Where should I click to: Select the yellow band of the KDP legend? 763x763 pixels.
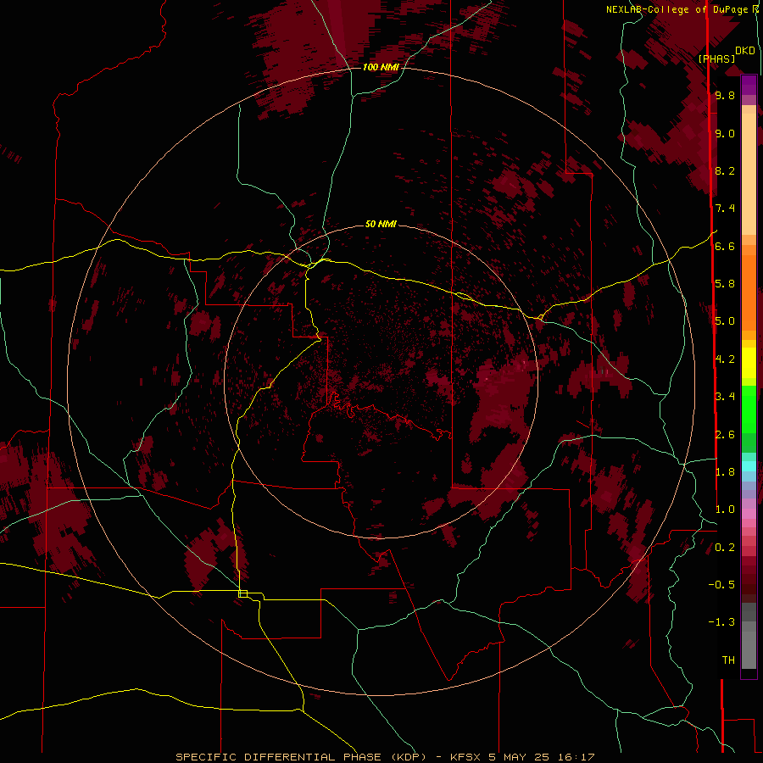coord(749,363)
